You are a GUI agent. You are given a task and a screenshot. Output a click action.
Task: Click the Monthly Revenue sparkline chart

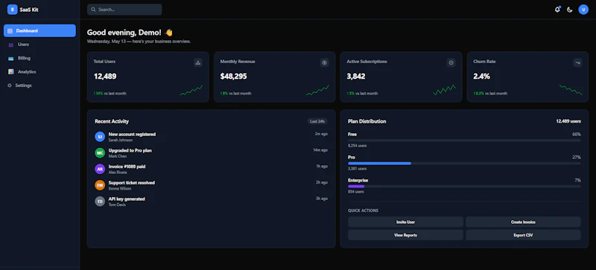point(318,90)
